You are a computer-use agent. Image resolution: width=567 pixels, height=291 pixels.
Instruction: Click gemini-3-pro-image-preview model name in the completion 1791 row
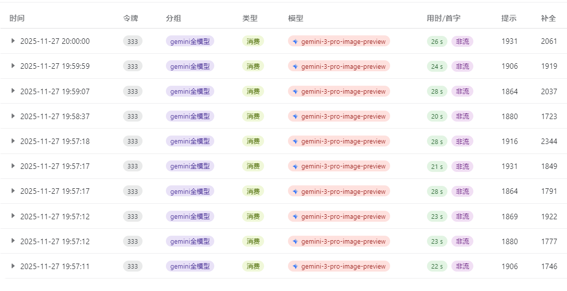tap(343, 191)
